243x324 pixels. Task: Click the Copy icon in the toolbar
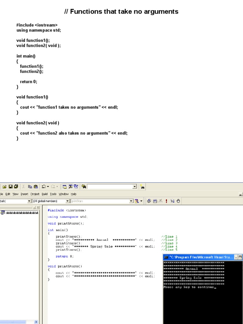click(x=30, y=187)
